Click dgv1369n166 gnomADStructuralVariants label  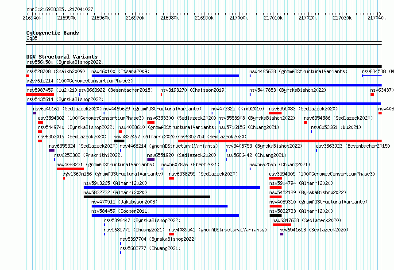[x=113, y=174]
